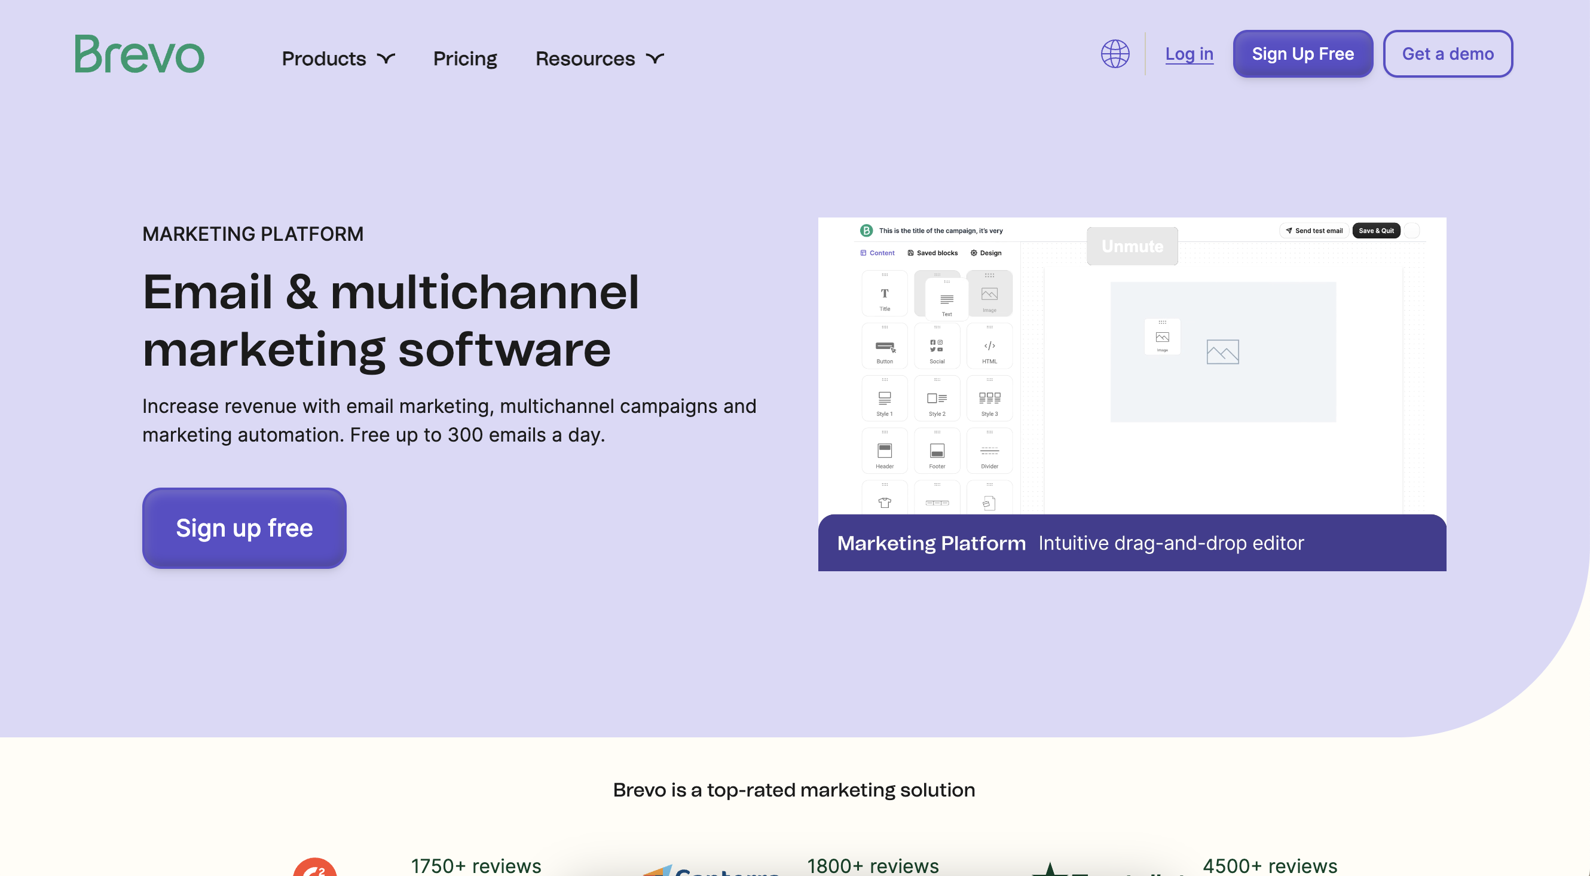Select the Button block icon in editor

(x=884, y=347)
